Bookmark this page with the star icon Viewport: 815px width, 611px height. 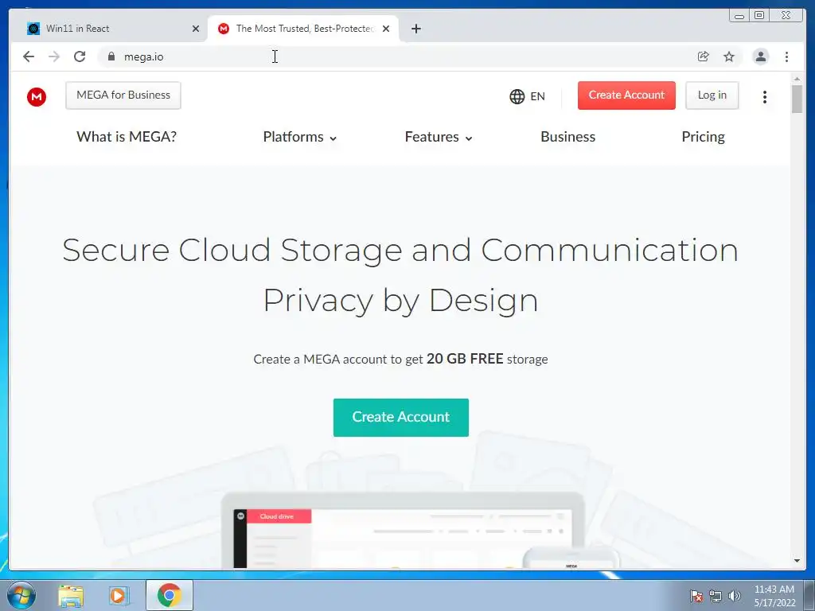(x=729, y=56)
